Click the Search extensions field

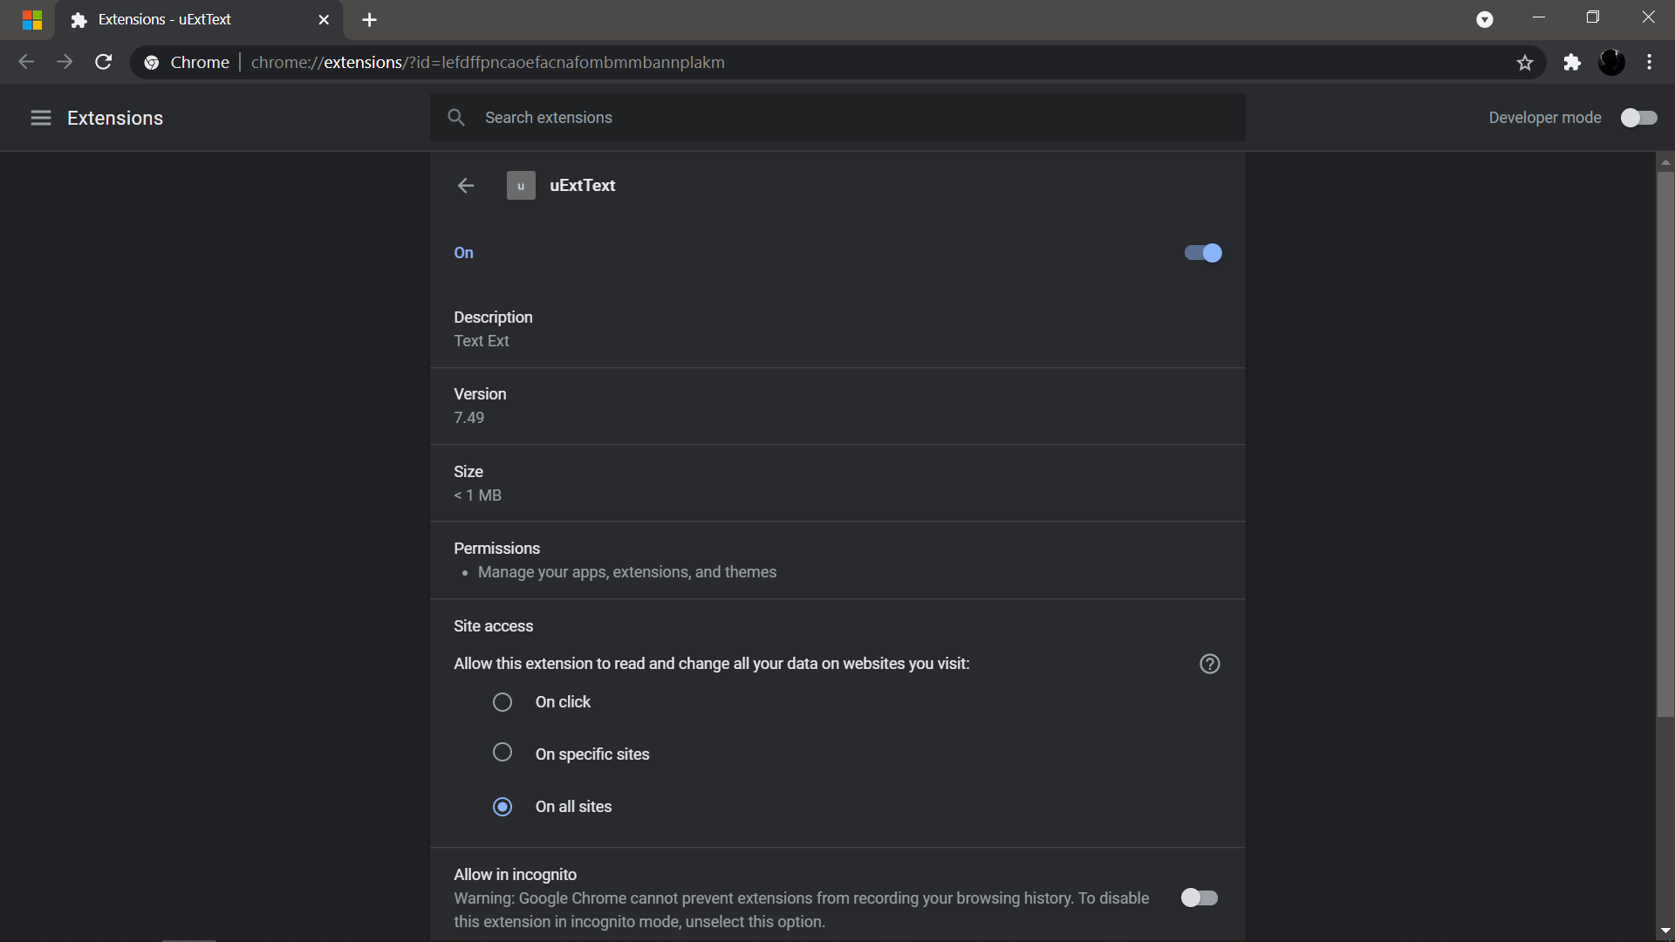pos(837,118)
